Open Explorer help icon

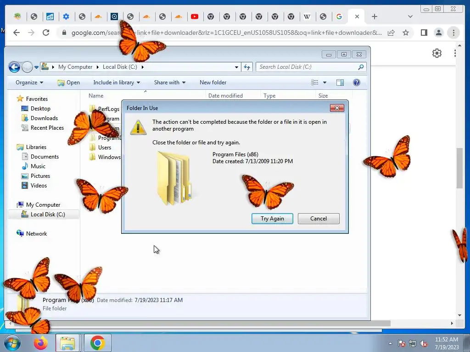(356, 82)
